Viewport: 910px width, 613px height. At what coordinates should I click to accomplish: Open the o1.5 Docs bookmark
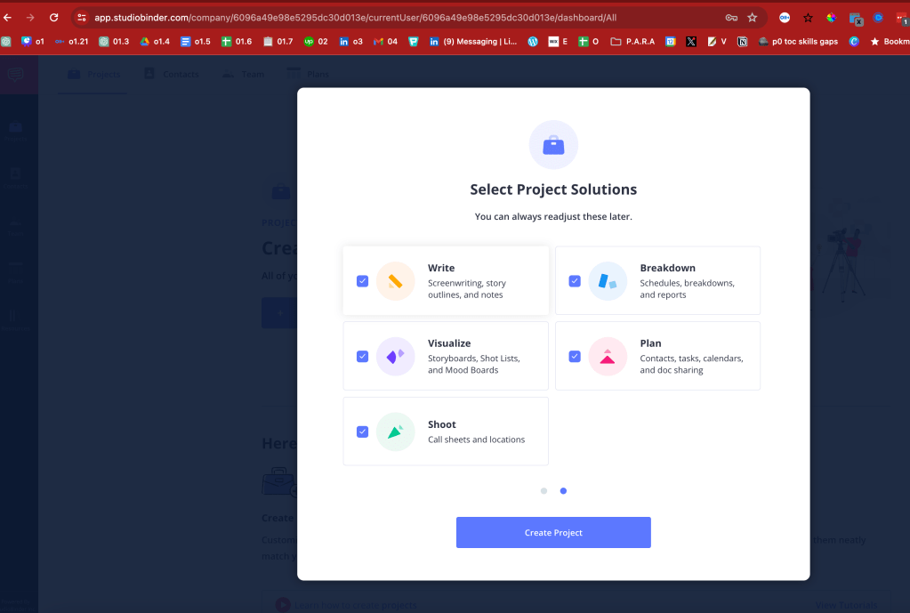196,41
